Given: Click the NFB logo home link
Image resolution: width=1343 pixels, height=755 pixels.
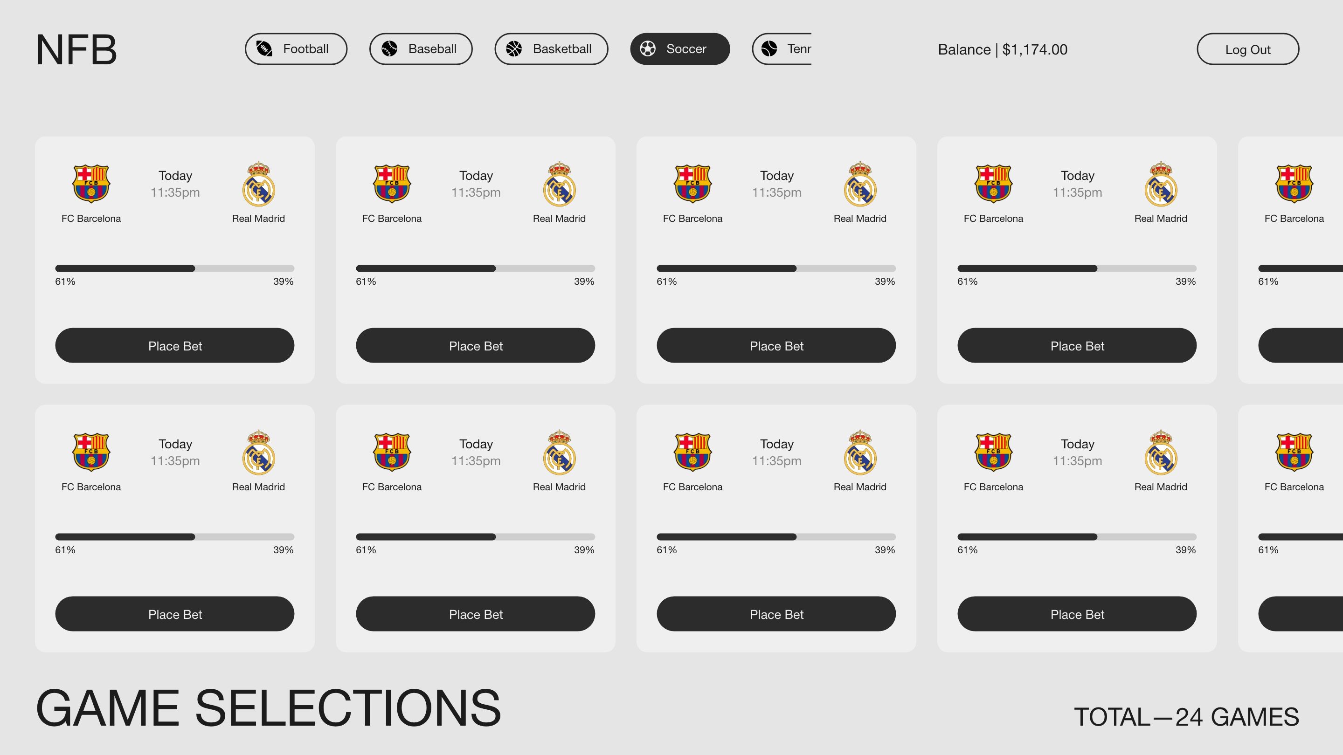Looking at the screenshot, I should pos(76,48).
